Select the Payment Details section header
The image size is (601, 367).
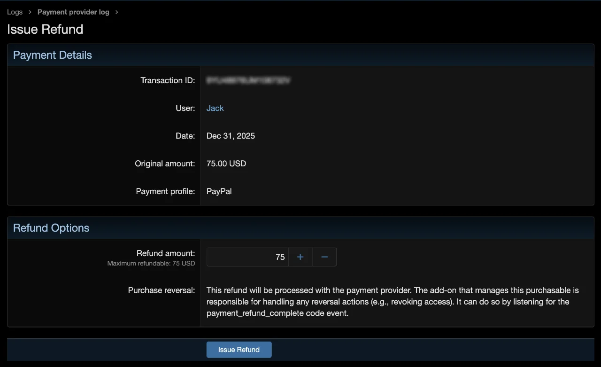tap(53, 55)
